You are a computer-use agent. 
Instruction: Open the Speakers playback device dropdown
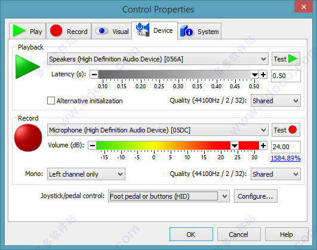158,59
